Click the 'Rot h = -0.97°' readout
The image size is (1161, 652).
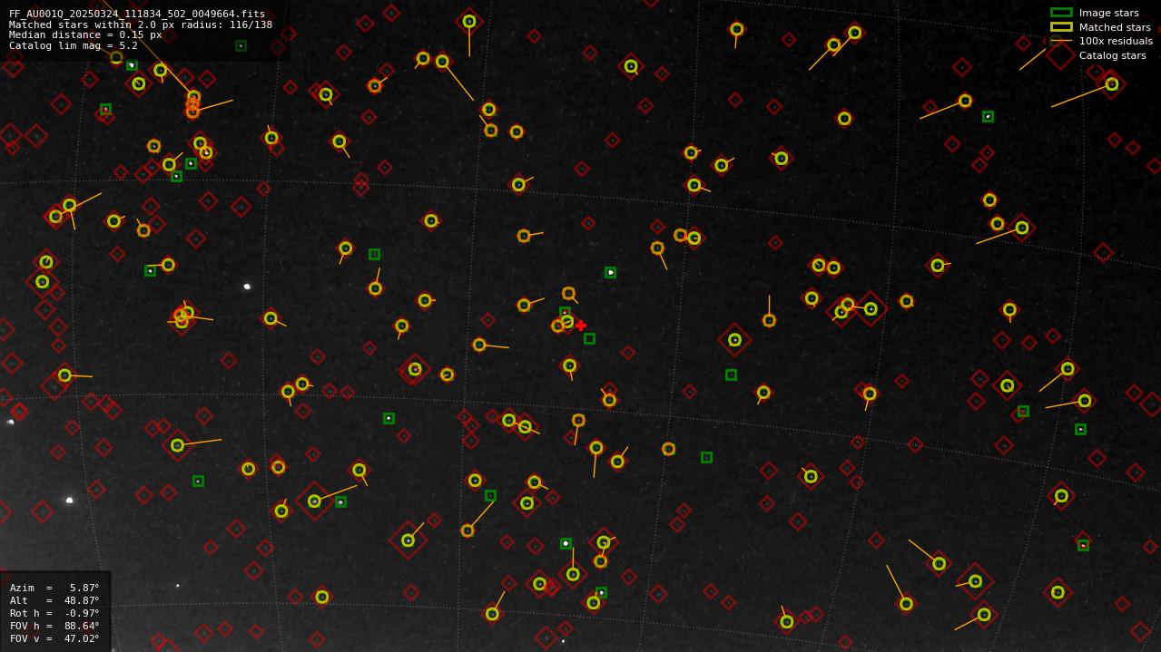coord(54,613)
